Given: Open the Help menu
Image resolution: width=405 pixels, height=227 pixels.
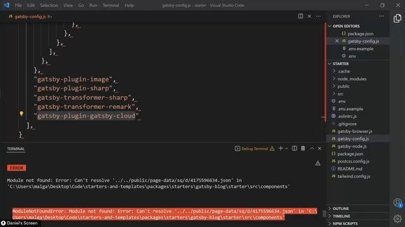Looking at the screenshot, I should click(x=129, y=5).
